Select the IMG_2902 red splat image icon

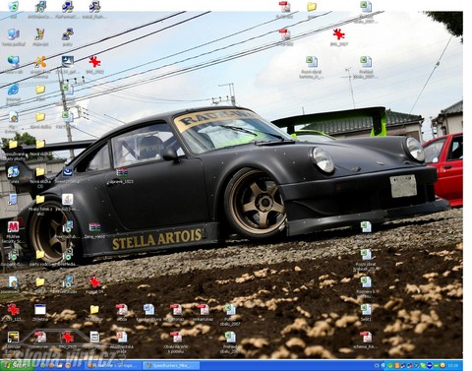point(94,62)
